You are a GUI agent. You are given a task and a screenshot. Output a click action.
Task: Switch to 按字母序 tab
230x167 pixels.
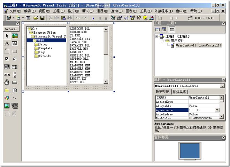[162, 92]
